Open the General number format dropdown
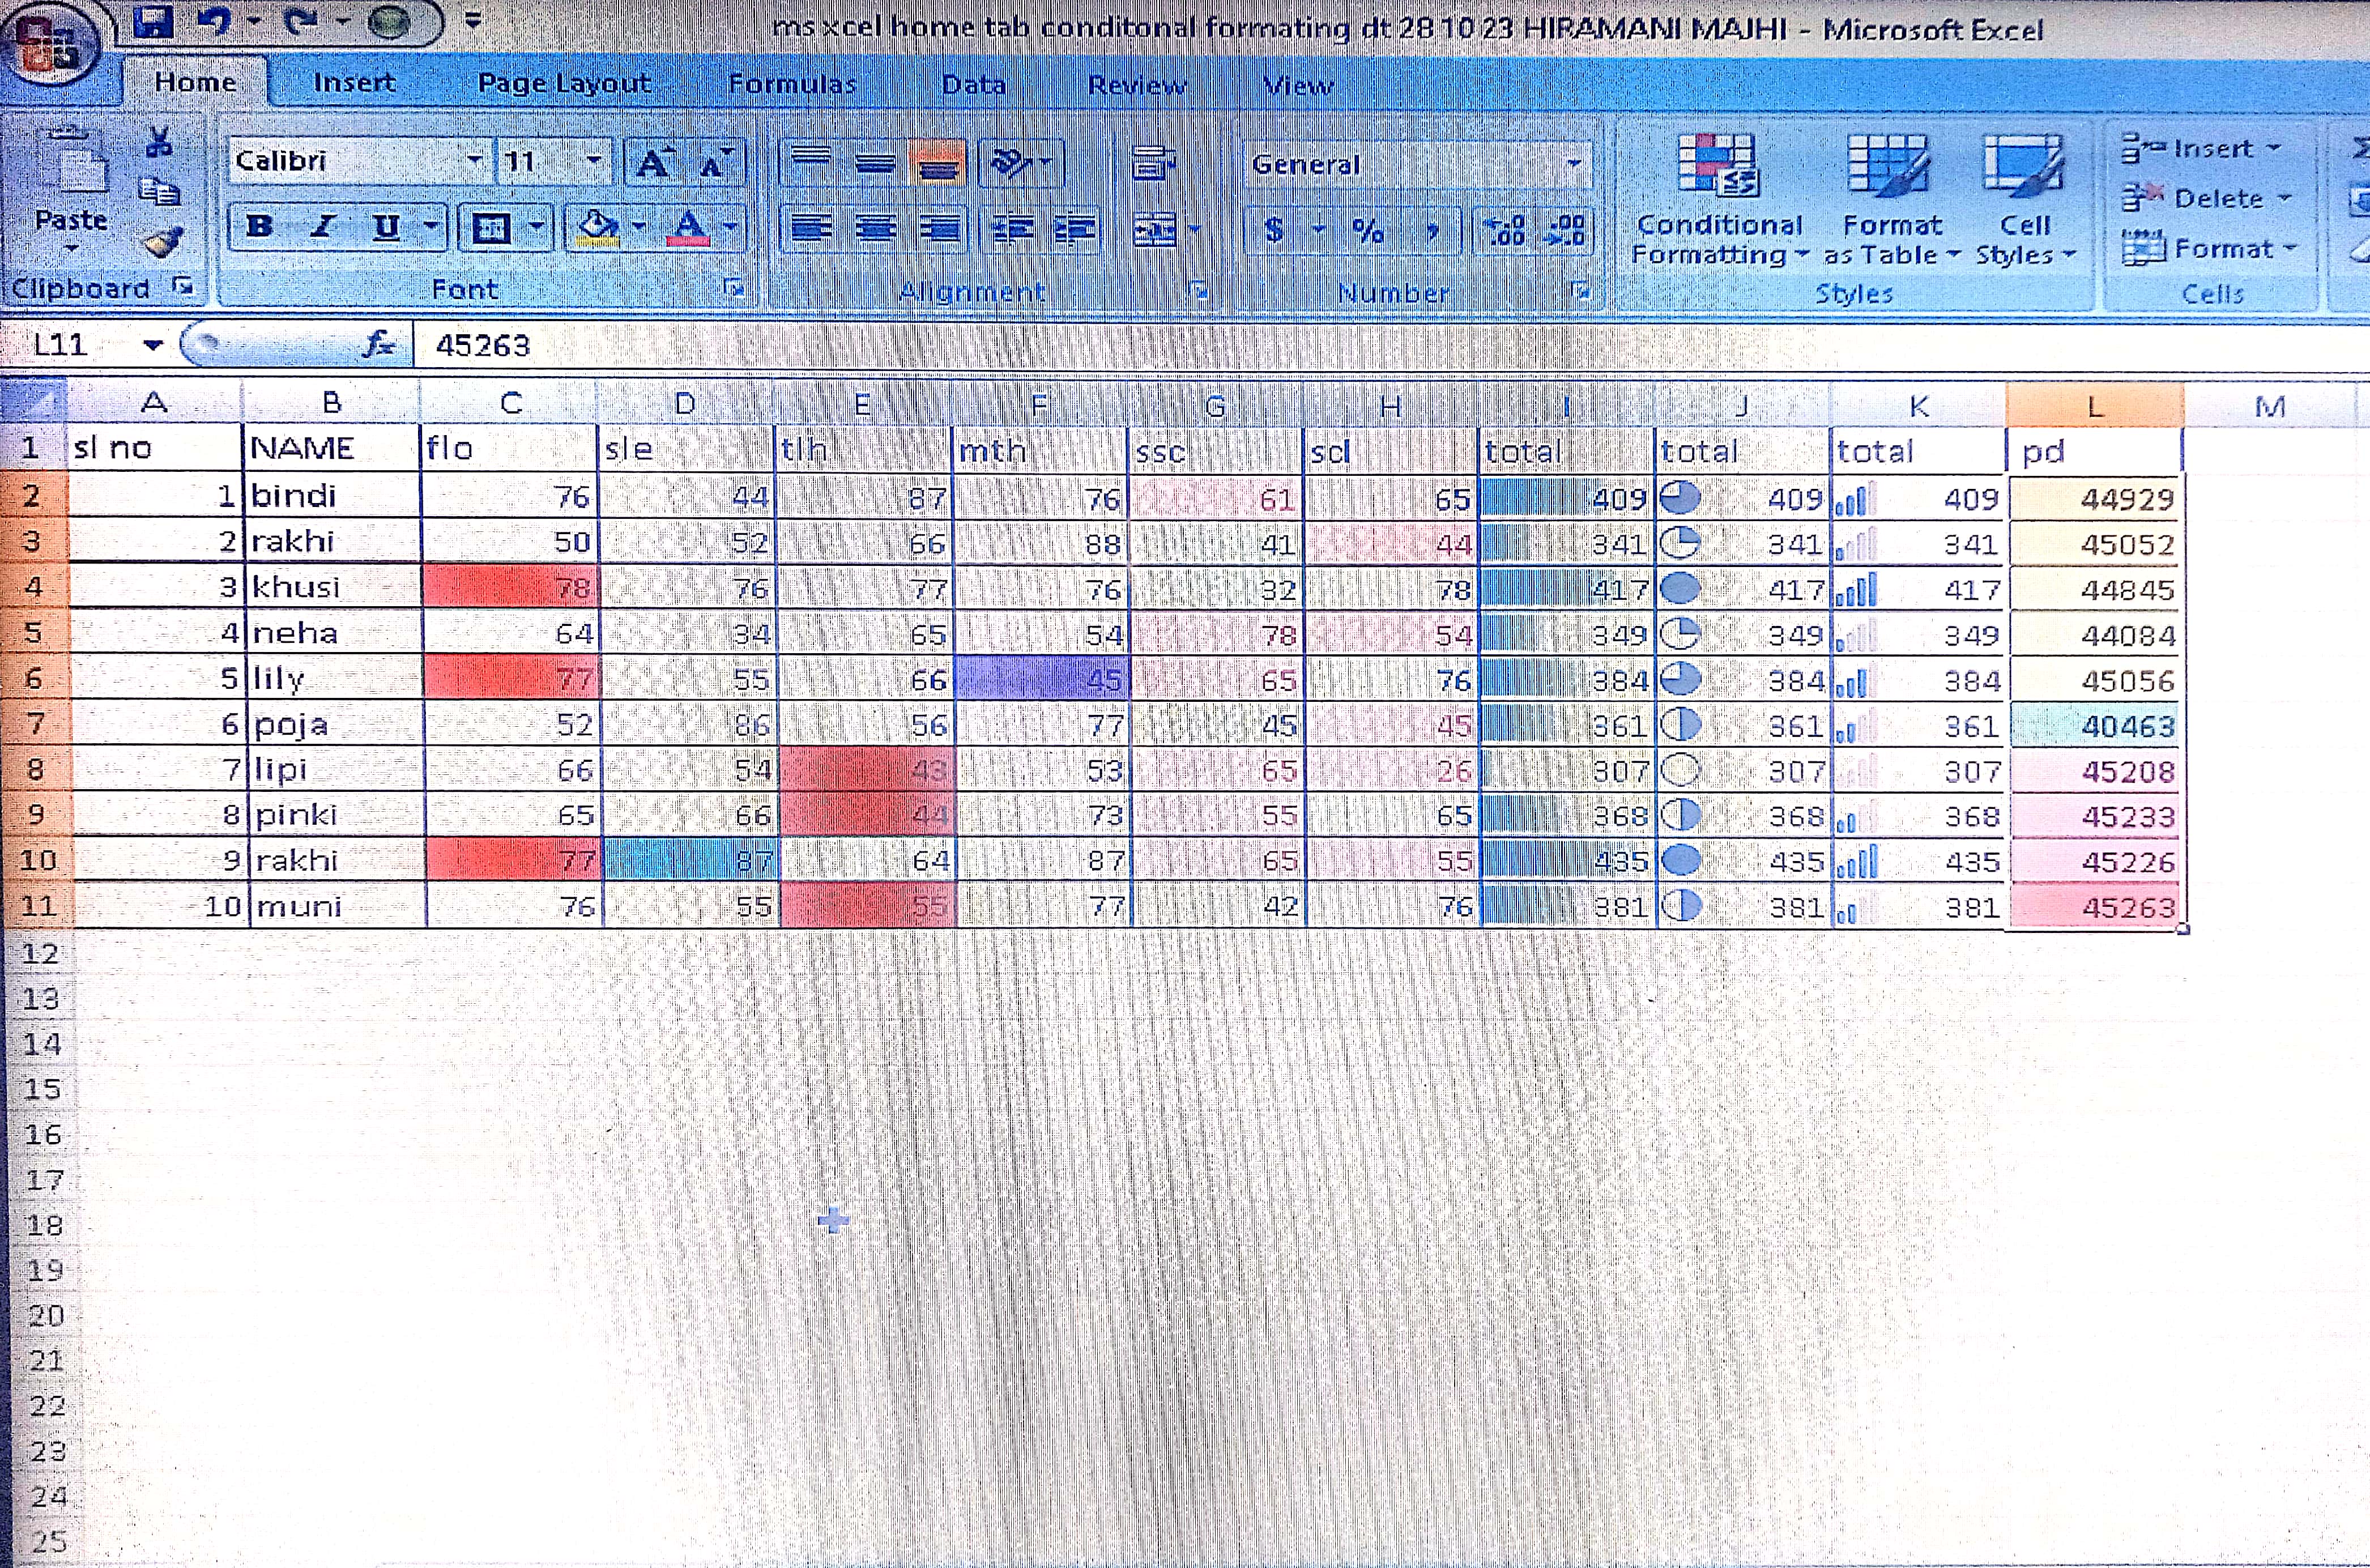This screenshot has height=1568, width=2370. pos(1574,164)
